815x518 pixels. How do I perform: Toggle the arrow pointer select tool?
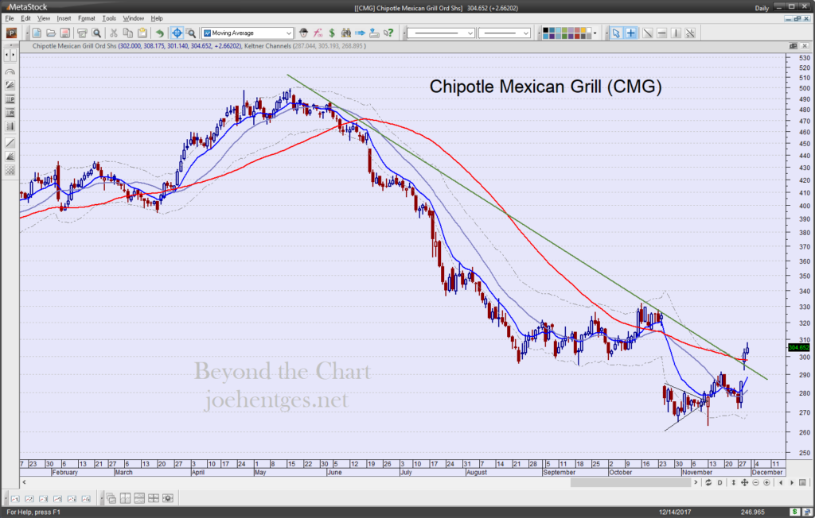click(616, 33)
